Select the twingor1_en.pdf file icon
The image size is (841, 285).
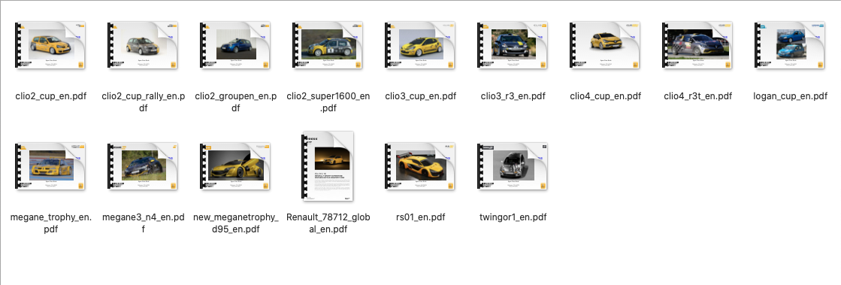point(513,166)
